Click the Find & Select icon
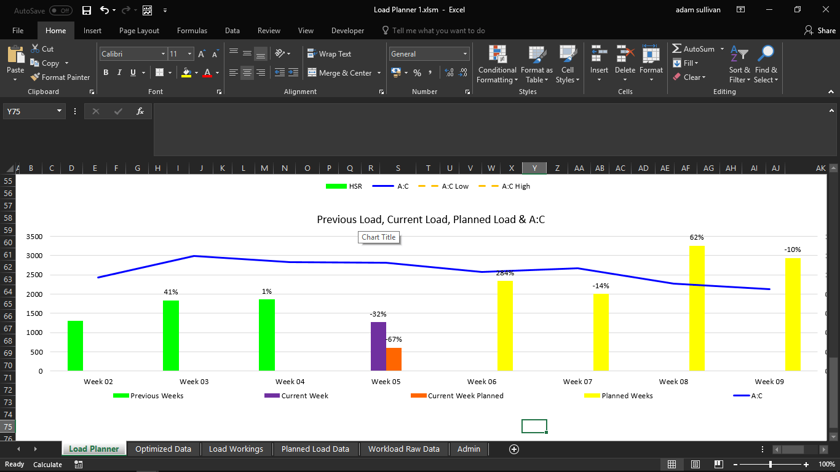 766,55
